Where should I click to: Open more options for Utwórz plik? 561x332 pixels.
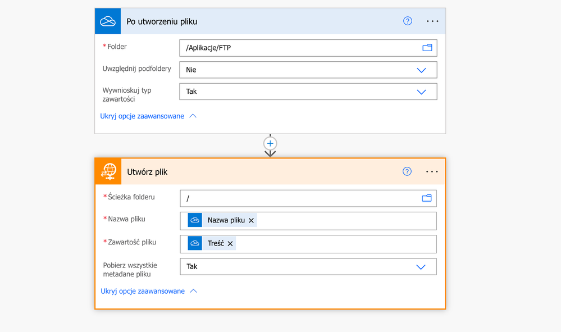coord(432,171)
